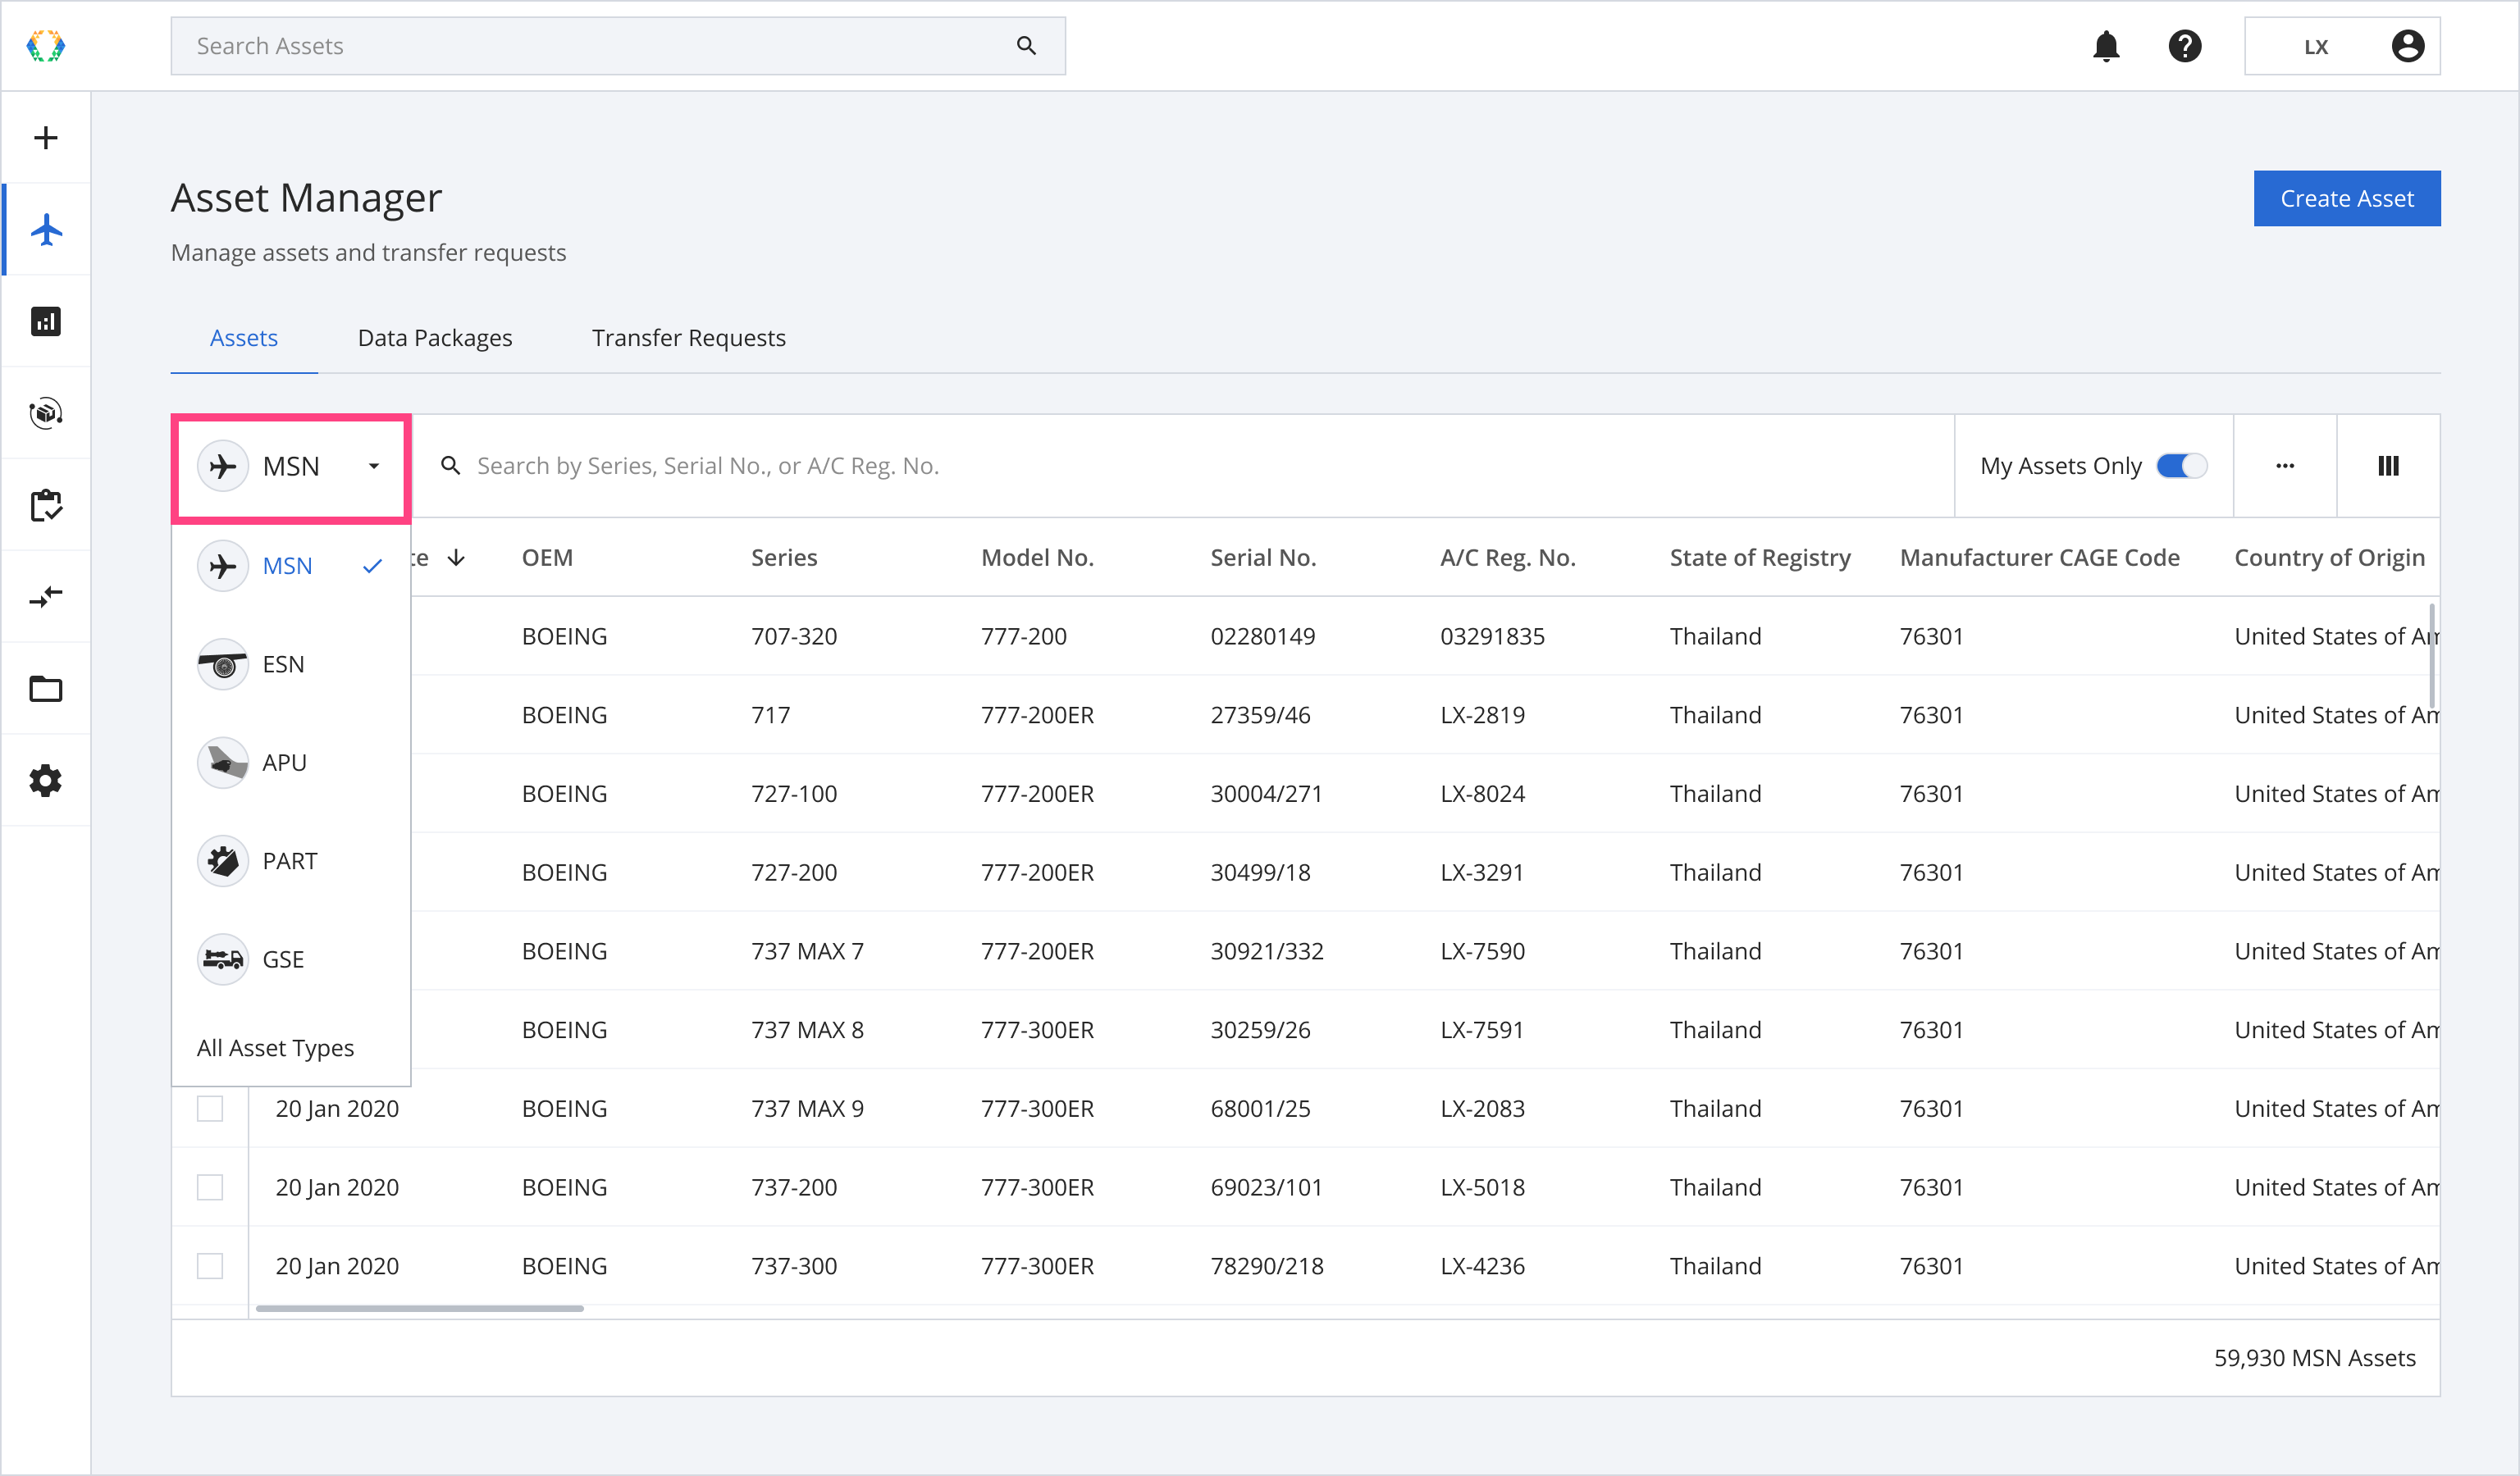This screenshot has height=1476, width=2520.
Task: Click the table search magnifier icon
Action: pos(451,466)
